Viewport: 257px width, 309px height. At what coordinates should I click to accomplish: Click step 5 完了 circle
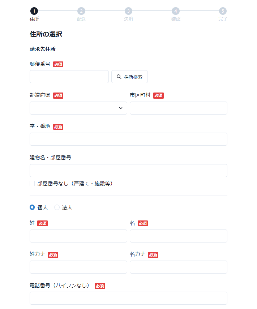[223, 11]
